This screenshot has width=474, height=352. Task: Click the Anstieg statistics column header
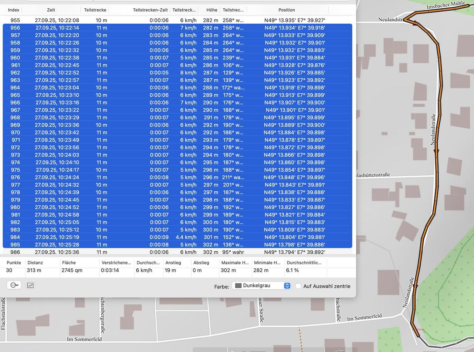point(173,262)
